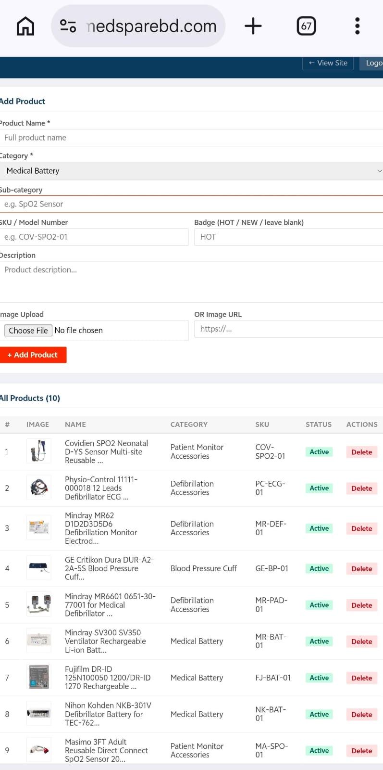Viewport: 383px width, 770px height.
Task: Select product name 'Covidien SPO2 Neonatal D-YS Sensor'
Action: (107, 451)
